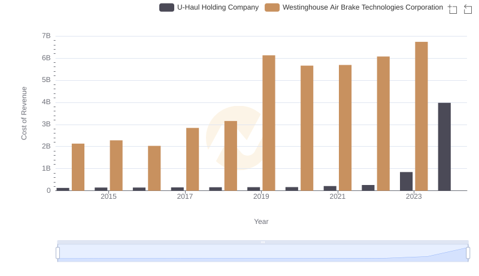The image size is (479, 276).
Task: Click the '4B' y-axis label
Action: coord(46,102)
